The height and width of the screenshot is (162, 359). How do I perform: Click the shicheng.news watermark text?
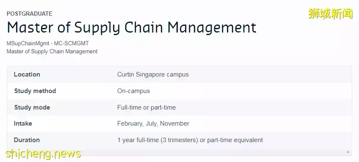pos(43,154)
